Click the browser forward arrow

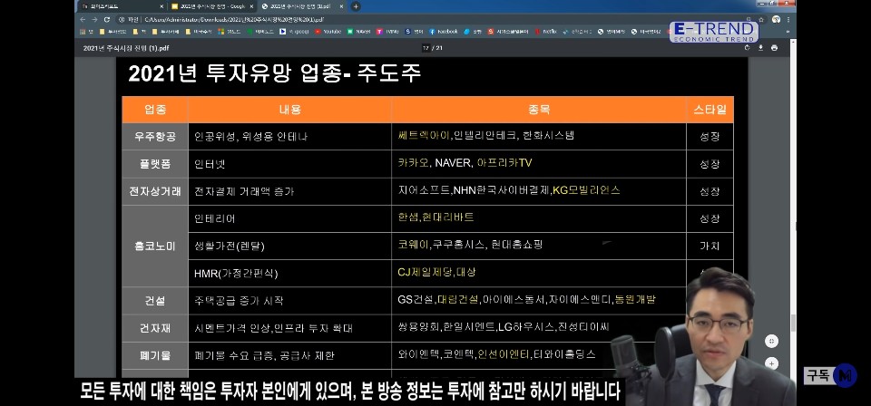pos(94,19)
